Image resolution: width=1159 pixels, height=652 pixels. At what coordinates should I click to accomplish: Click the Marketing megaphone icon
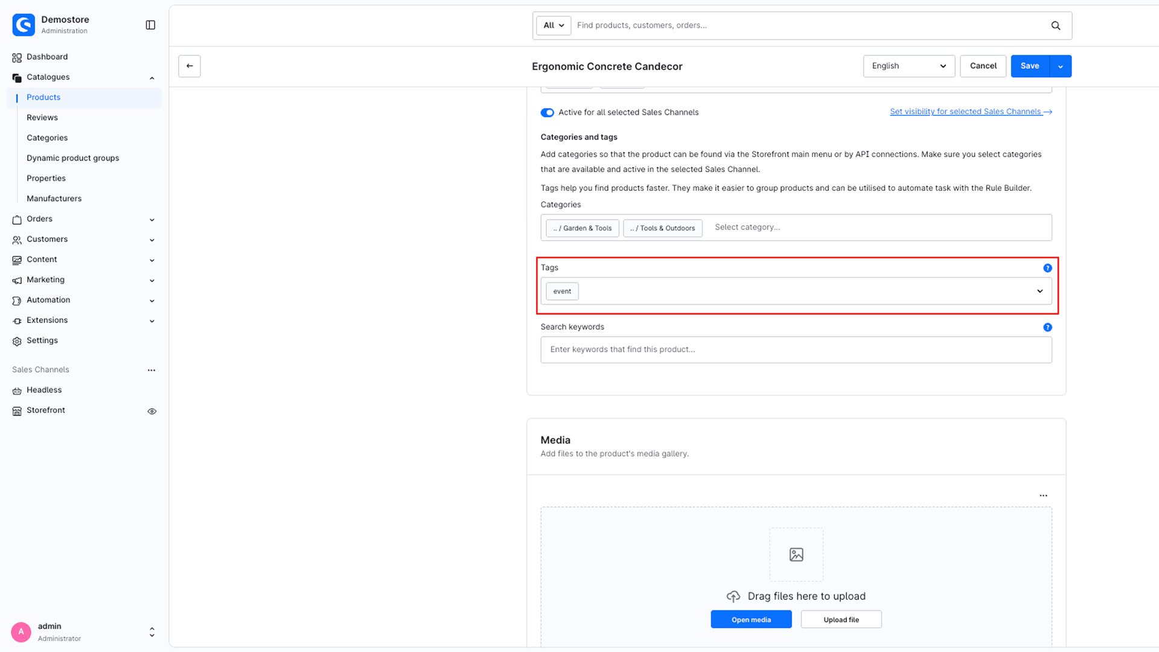17,280
